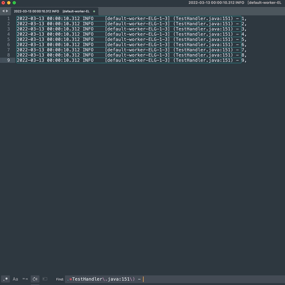The width and height of the screenshot is (285, 285).
Task: Minimize window with yellow button
Action: pos(9,3)
